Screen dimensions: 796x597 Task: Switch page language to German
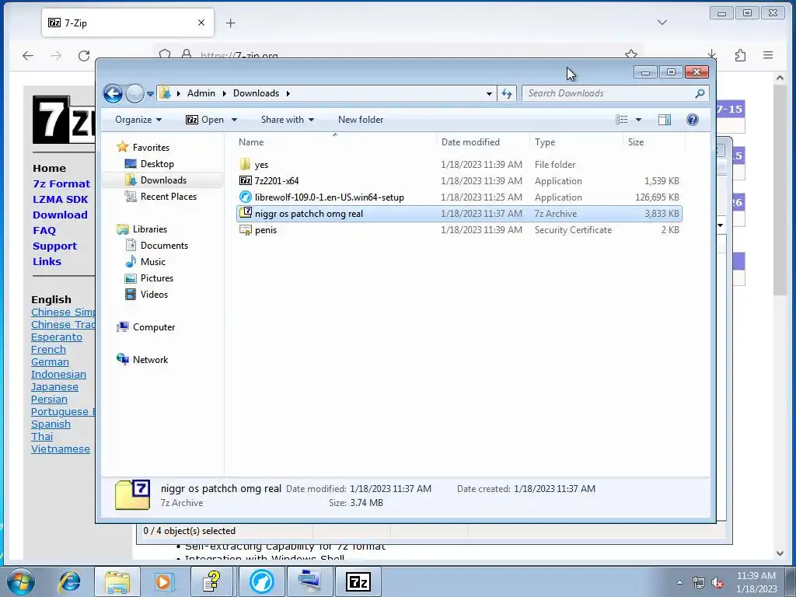pyautogui.click(x=50, y=362)
